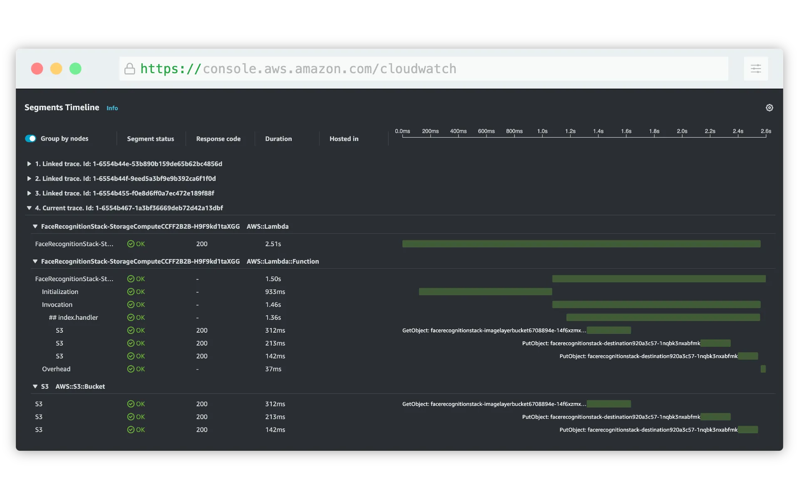Select the 37ms Overhead timeline bar
The image size is (799, 499).
coord(763,369)
